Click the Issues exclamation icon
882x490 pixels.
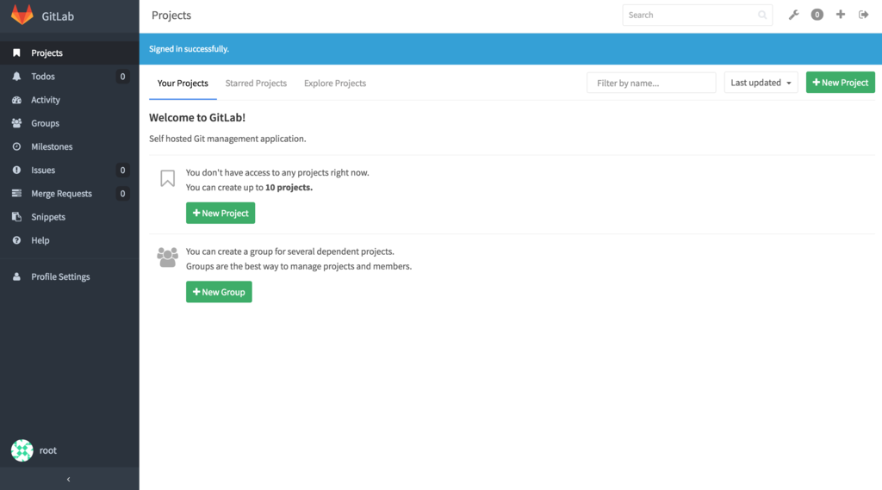[16, 170]
